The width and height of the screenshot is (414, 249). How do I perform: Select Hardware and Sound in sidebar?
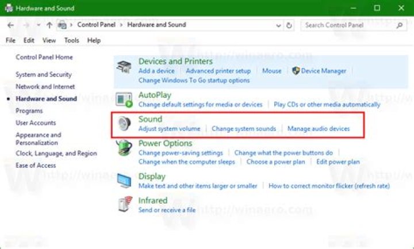click(x=46, y=99)
